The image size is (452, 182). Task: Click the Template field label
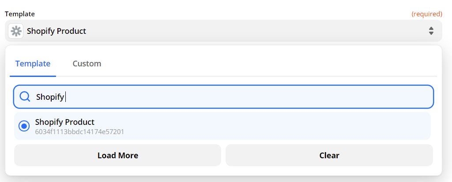(20, 14)
